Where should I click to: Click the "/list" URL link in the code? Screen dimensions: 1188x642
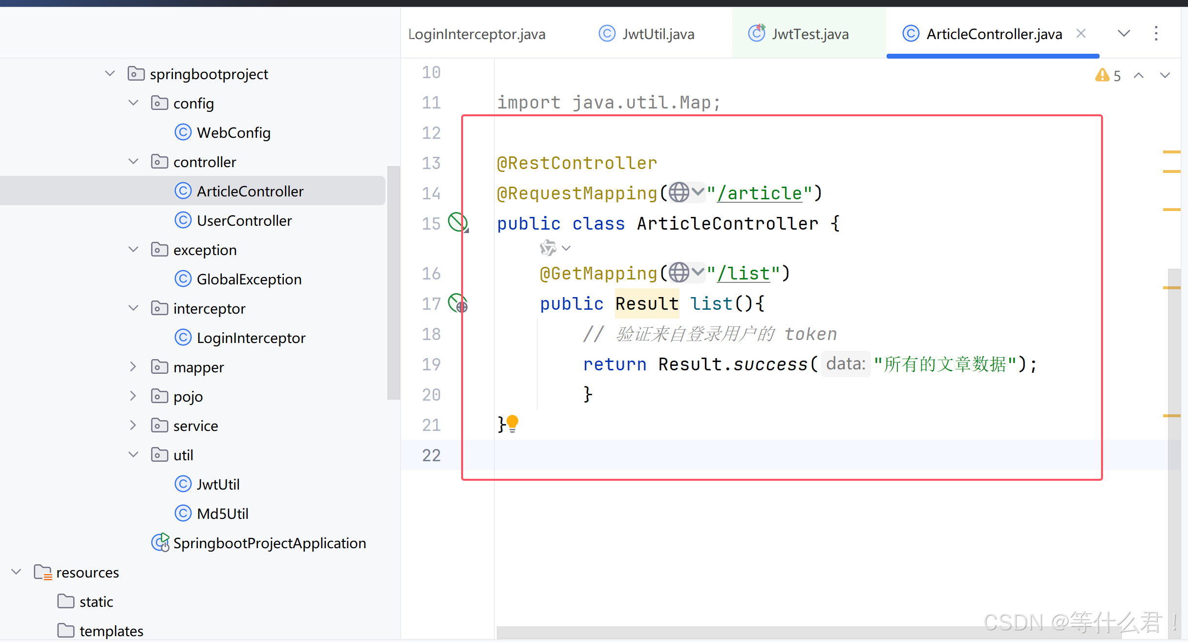743,273
